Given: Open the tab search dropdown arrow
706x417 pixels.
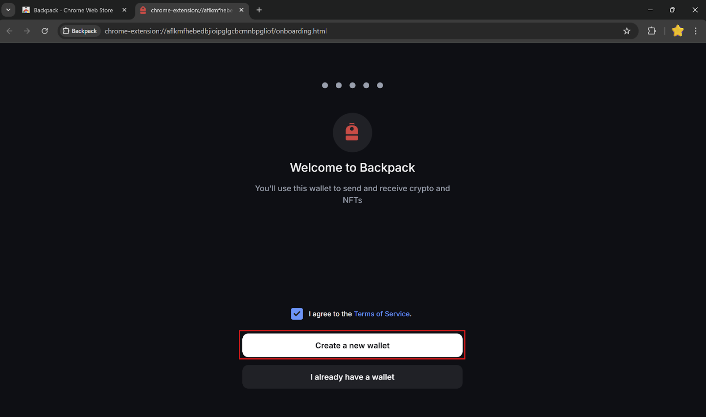Looking at the screenshot, I should 8,10.
